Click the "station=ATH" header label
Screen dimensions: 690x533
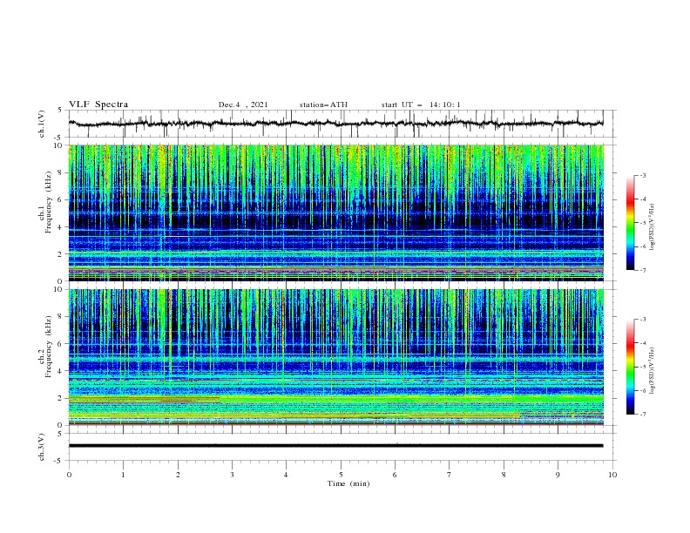[323, 105]
